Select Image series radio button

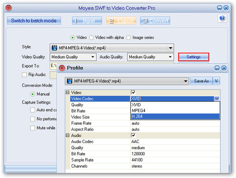pyautogui.click(x=128, y=38)
